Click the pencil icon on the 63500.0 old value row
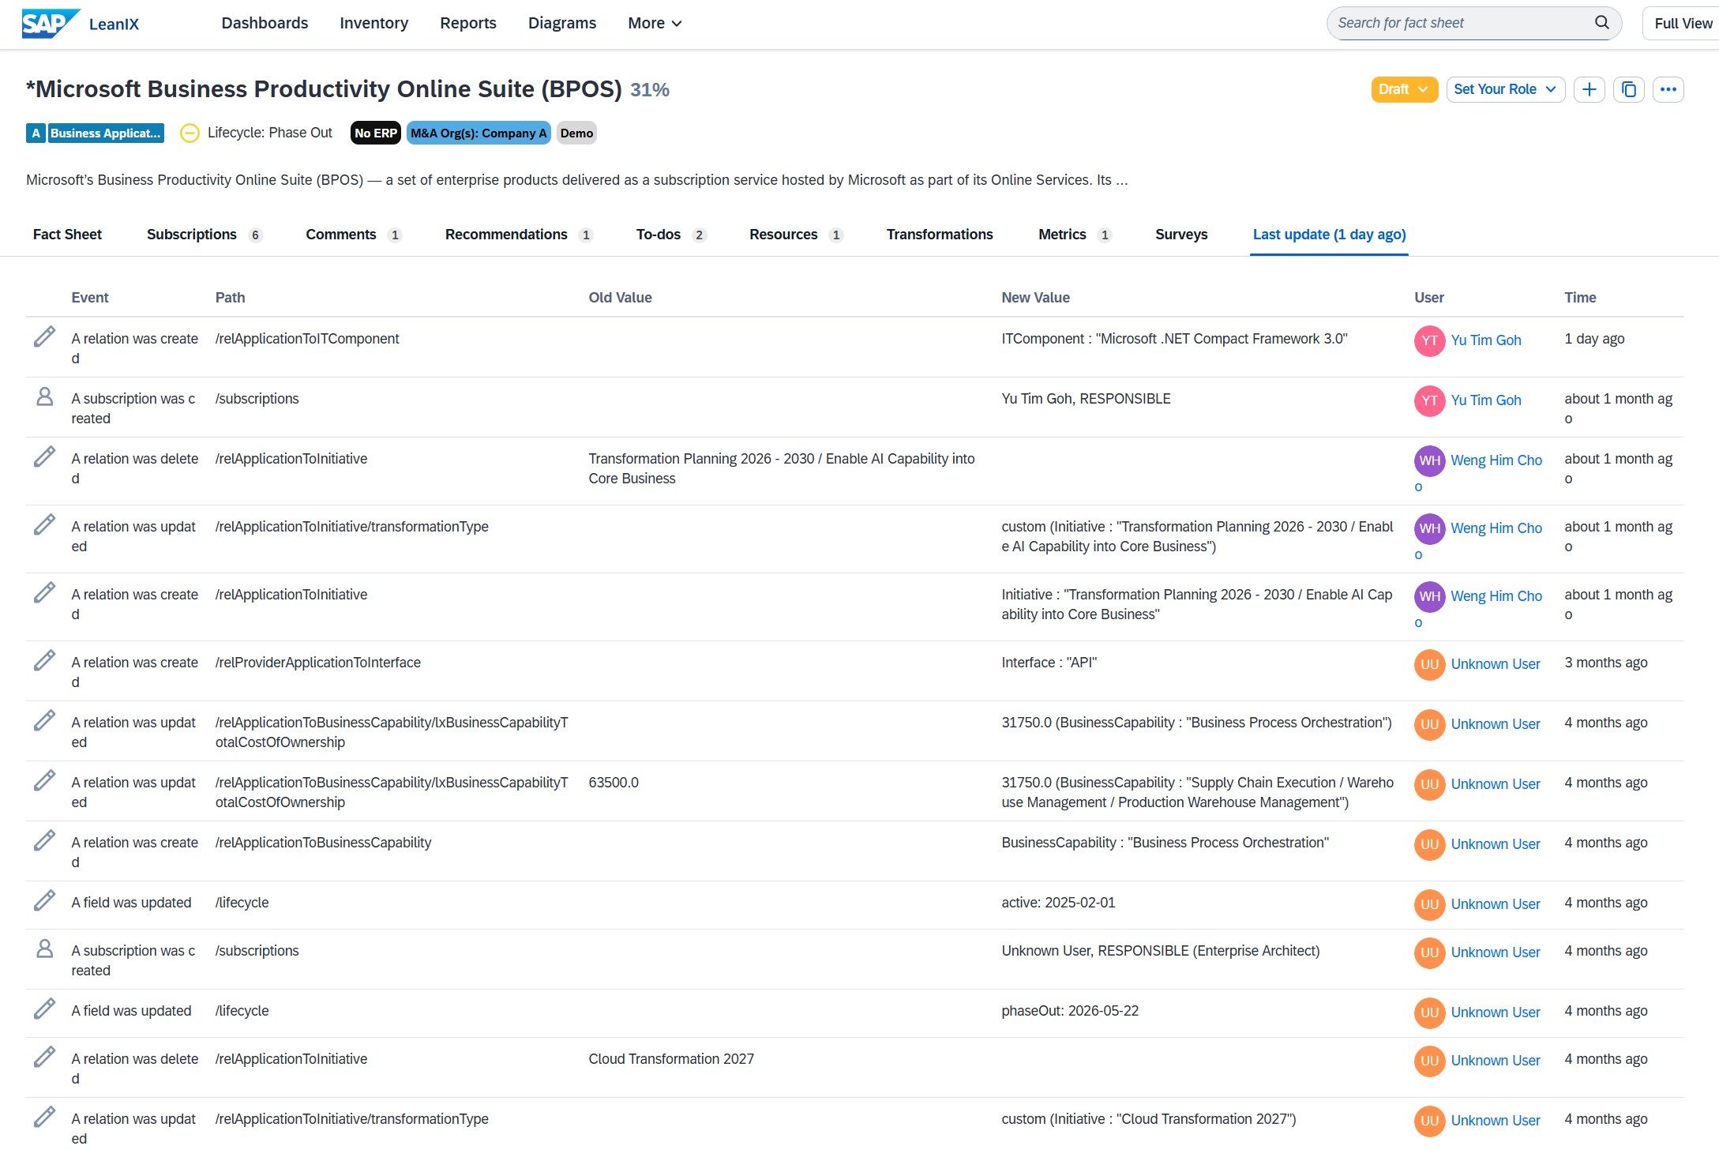Viewport: 1719px width, 1157px height. 44,781
